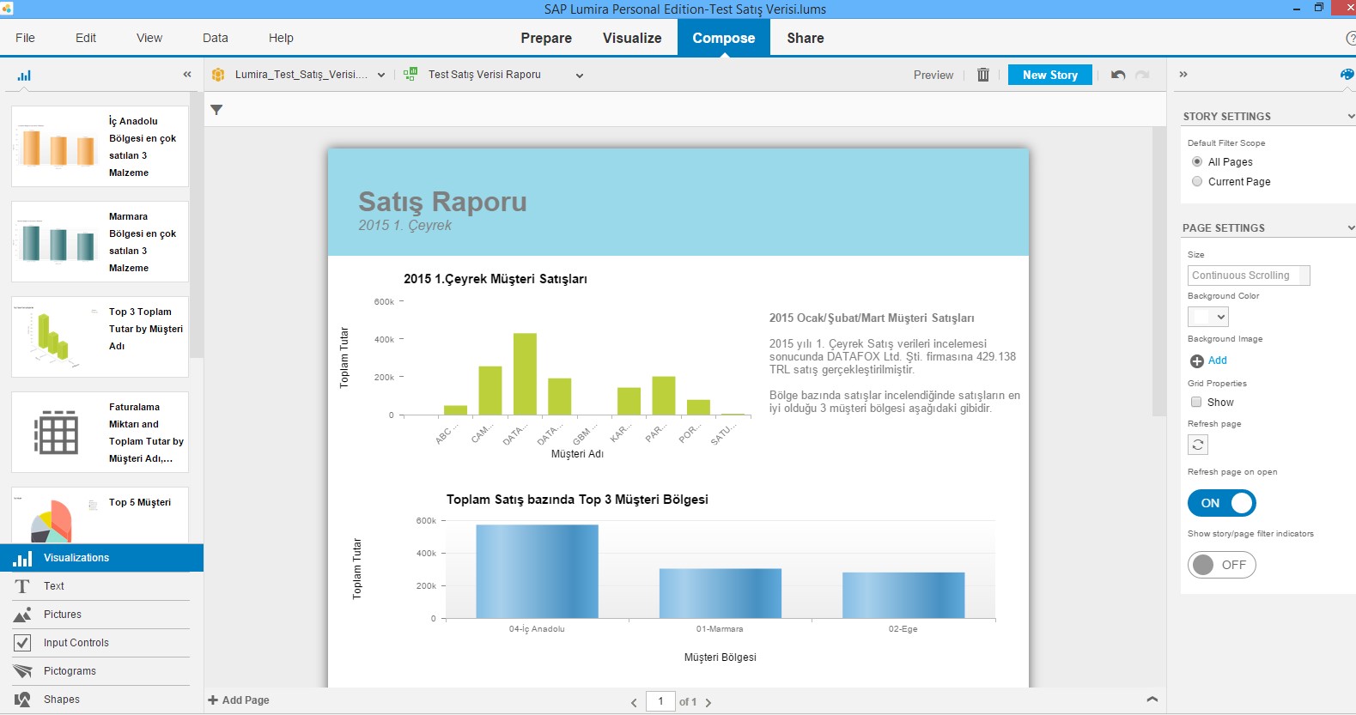Image resolution: width=1356 pixels, height=715 pixels.
Task: Turn off Refresh page on open toggle
Action: pyautogui.click(x=1221, y=503)
